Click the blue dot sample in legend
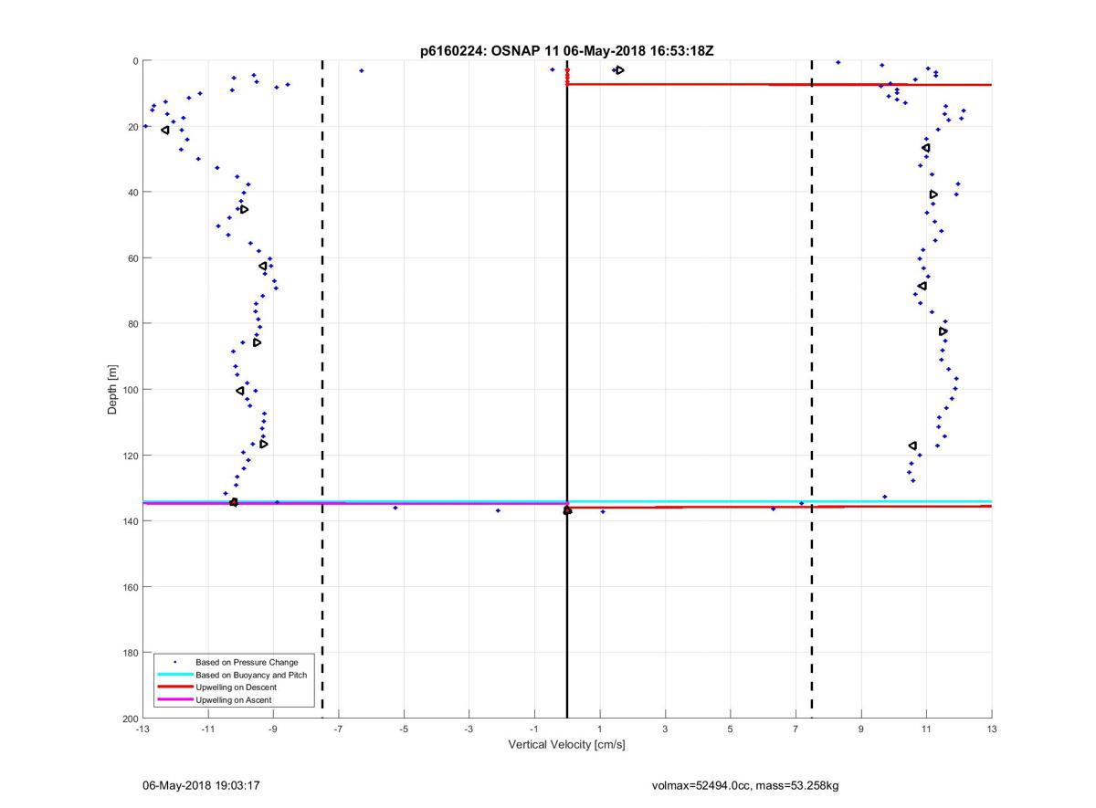 coord(174,662)
